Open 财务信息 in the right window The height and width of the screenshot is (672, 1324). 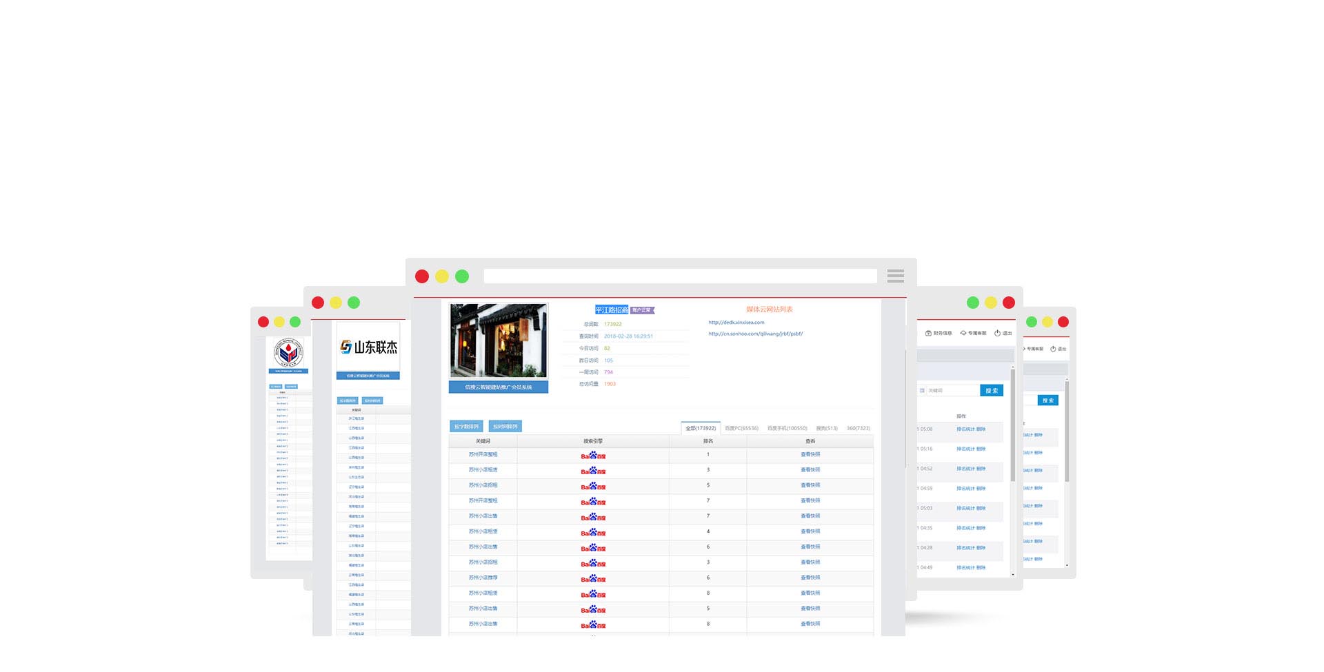coord(939,333)
